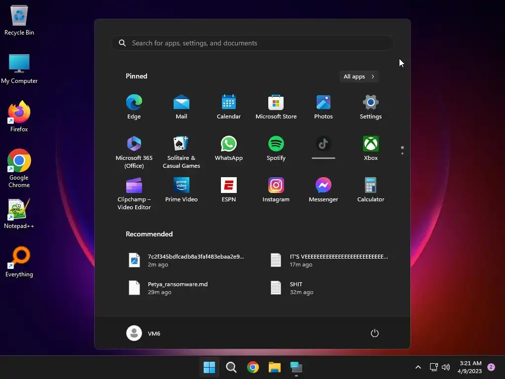Switch to the running taskbar app after File Explorer
This screenshot has height=379, width=505.
(x=296, y=367)
